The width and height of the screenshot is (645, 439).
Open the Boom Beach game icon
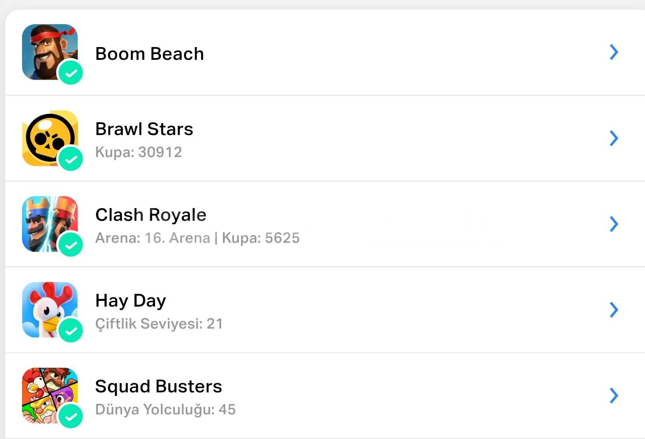pyautogui.click(x=50, y=52)
